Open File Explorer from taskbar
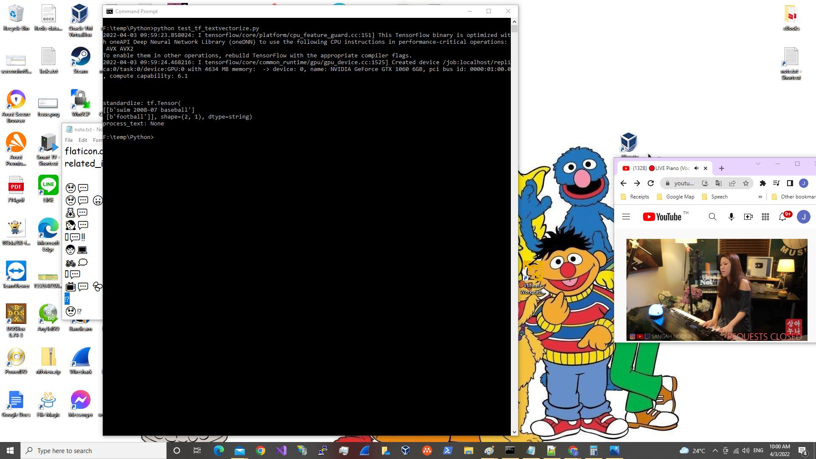This screenshot has height=459, width=816. point(468,450)
